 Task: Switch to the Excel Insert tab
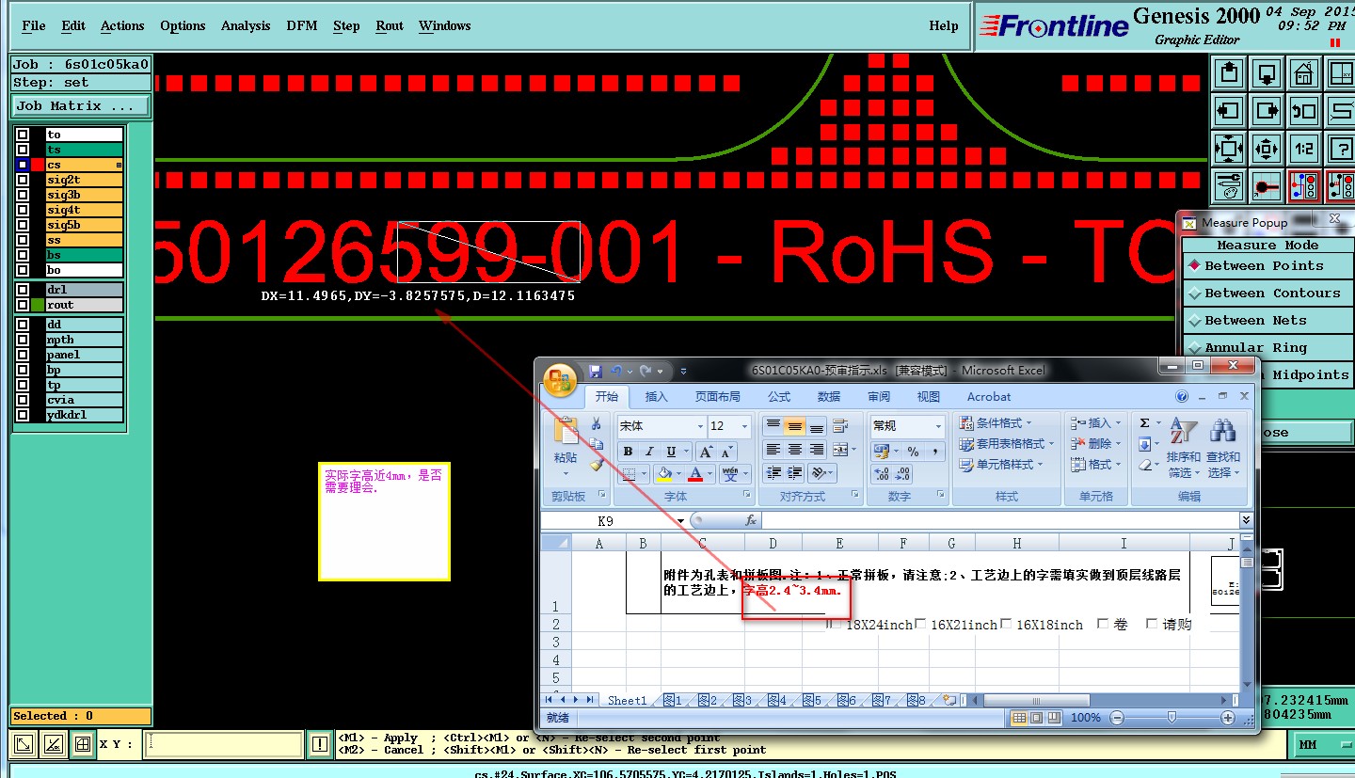[x=656, y=397]
